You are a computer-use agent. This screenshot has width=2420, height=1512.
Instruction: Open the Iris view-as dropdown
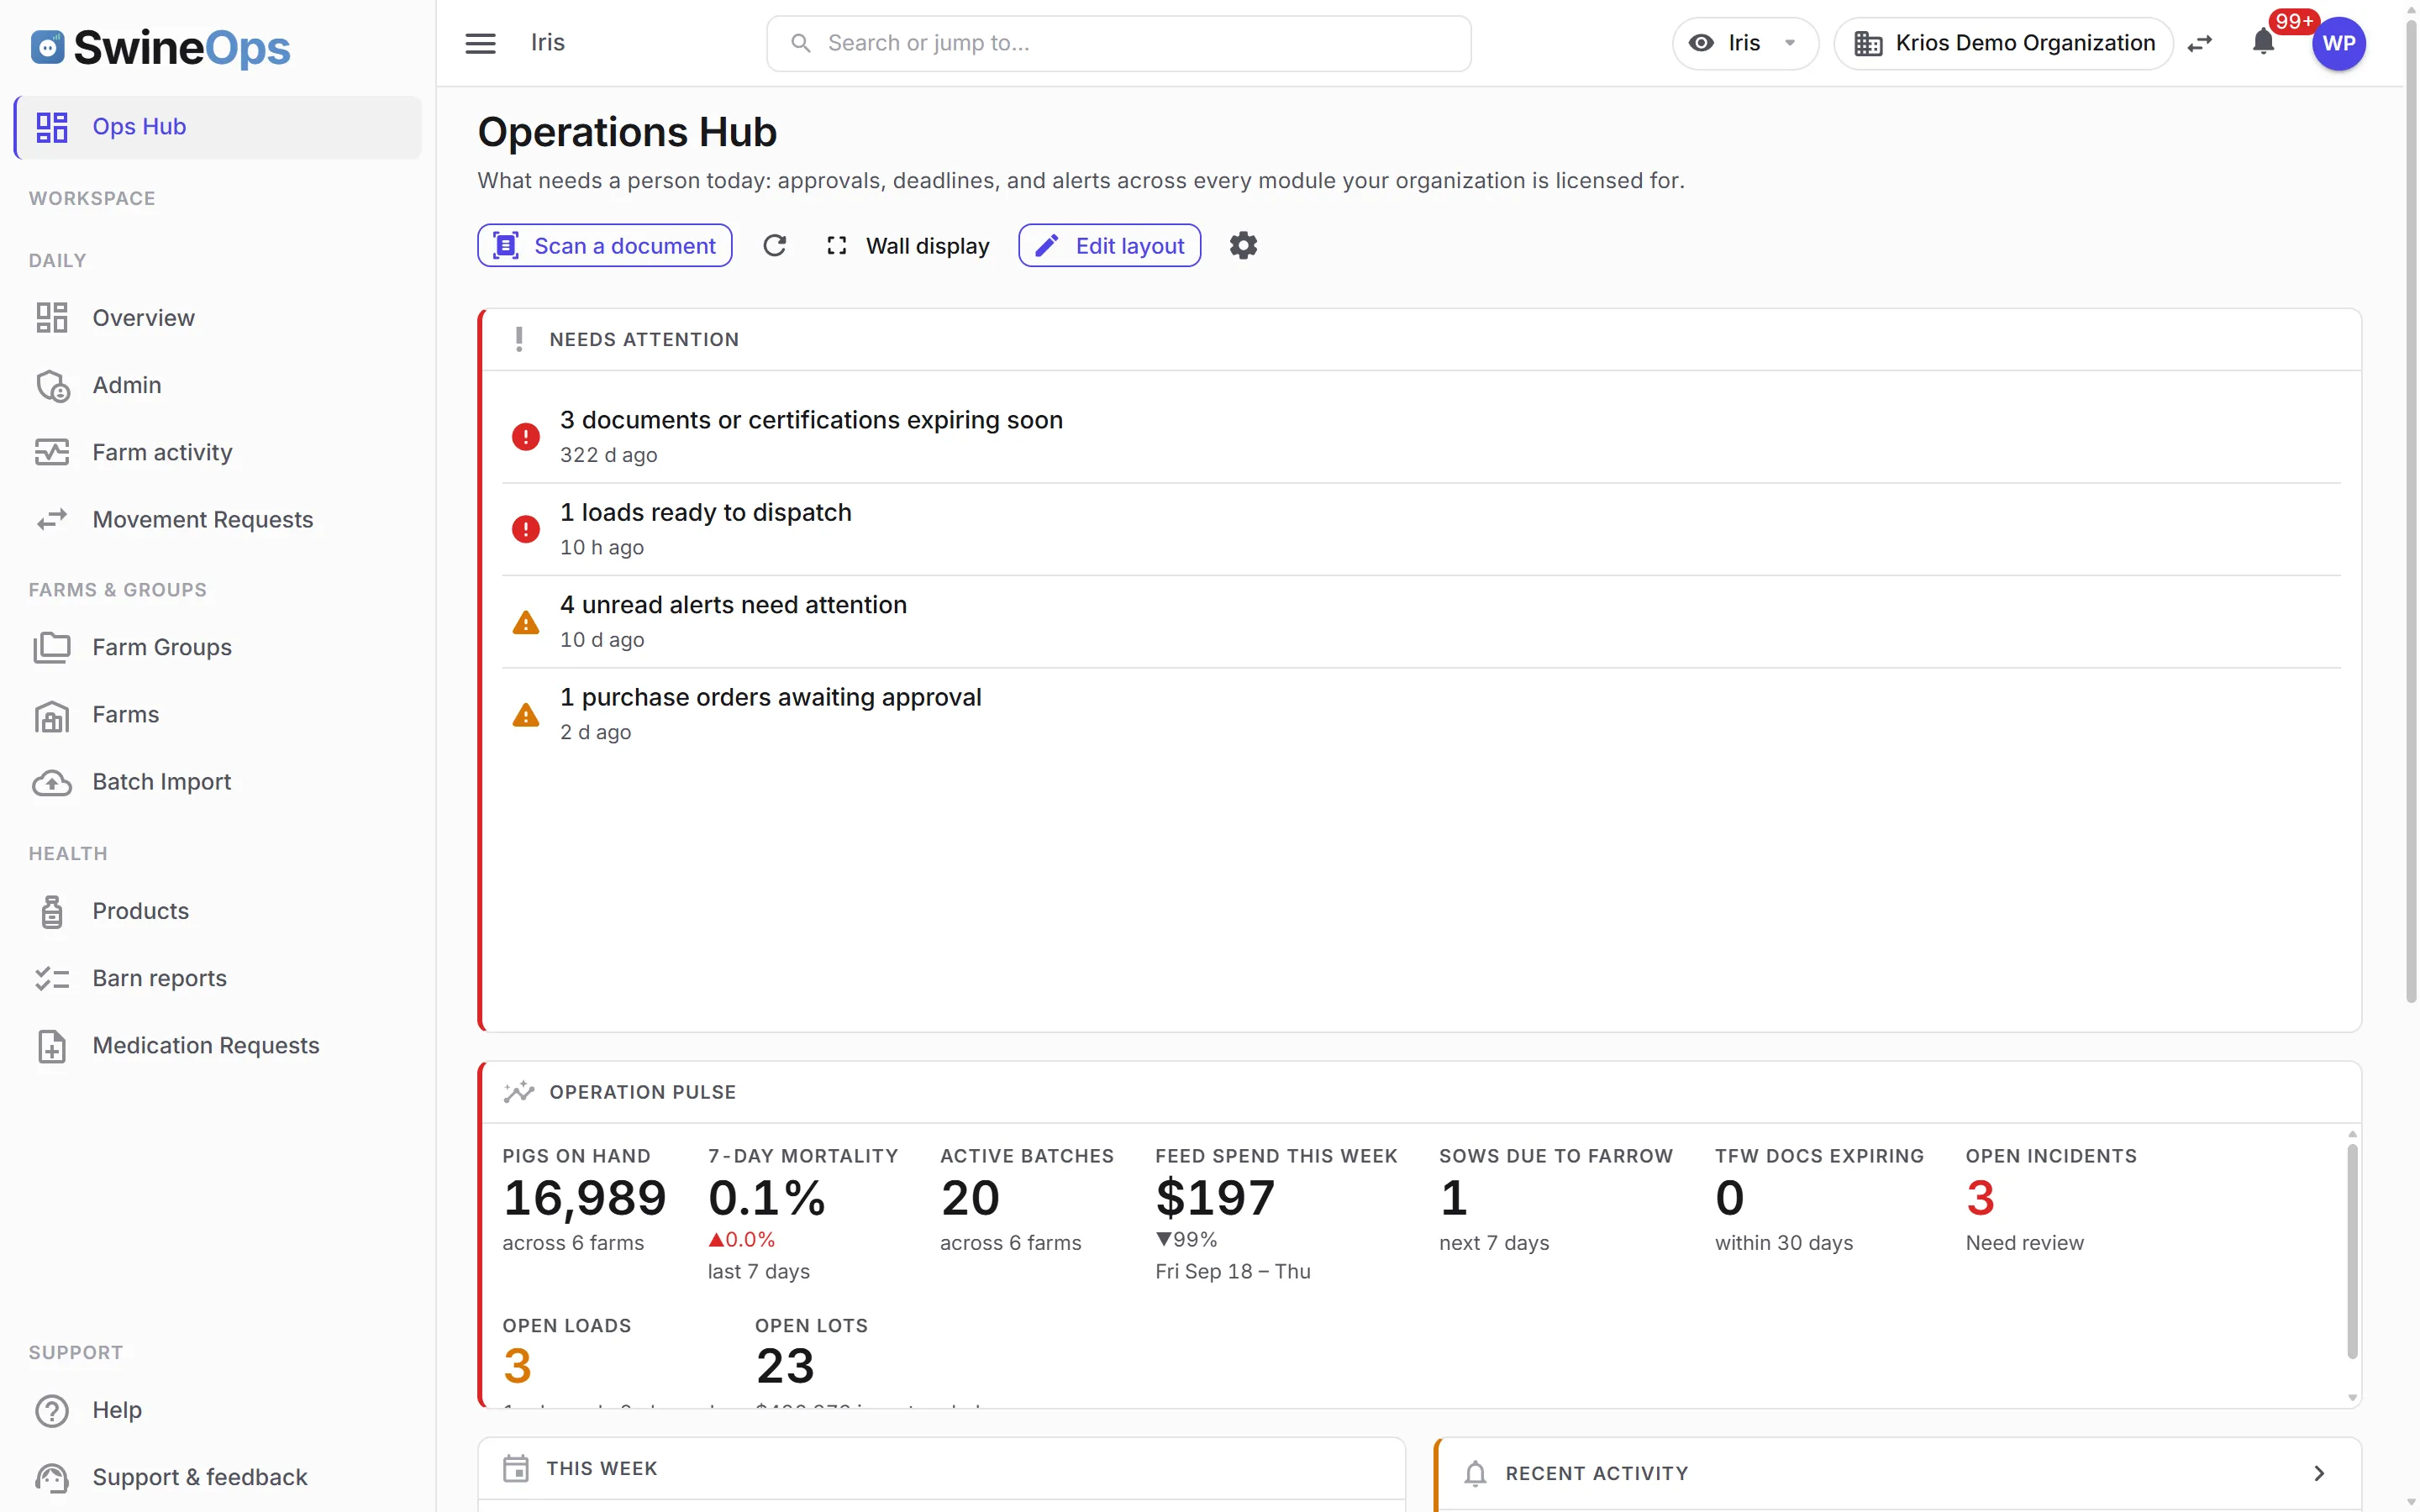coord(1744,43)
